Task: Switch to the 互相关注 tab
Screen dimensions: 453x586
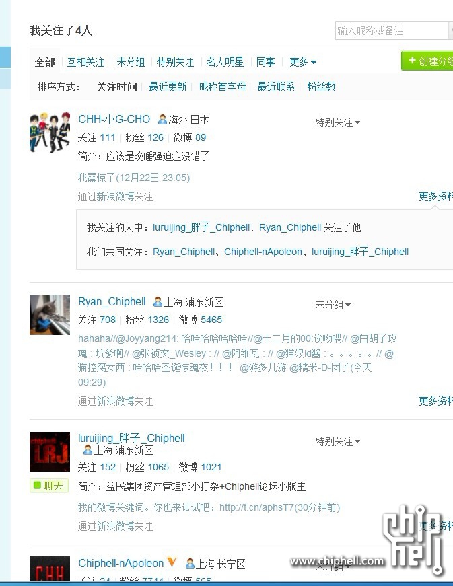Action: click(85, 62)
